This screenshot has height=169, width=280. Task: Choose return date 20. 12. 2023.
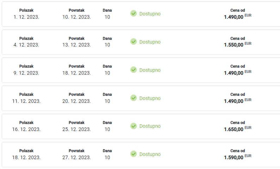click(x=77, y=101)
